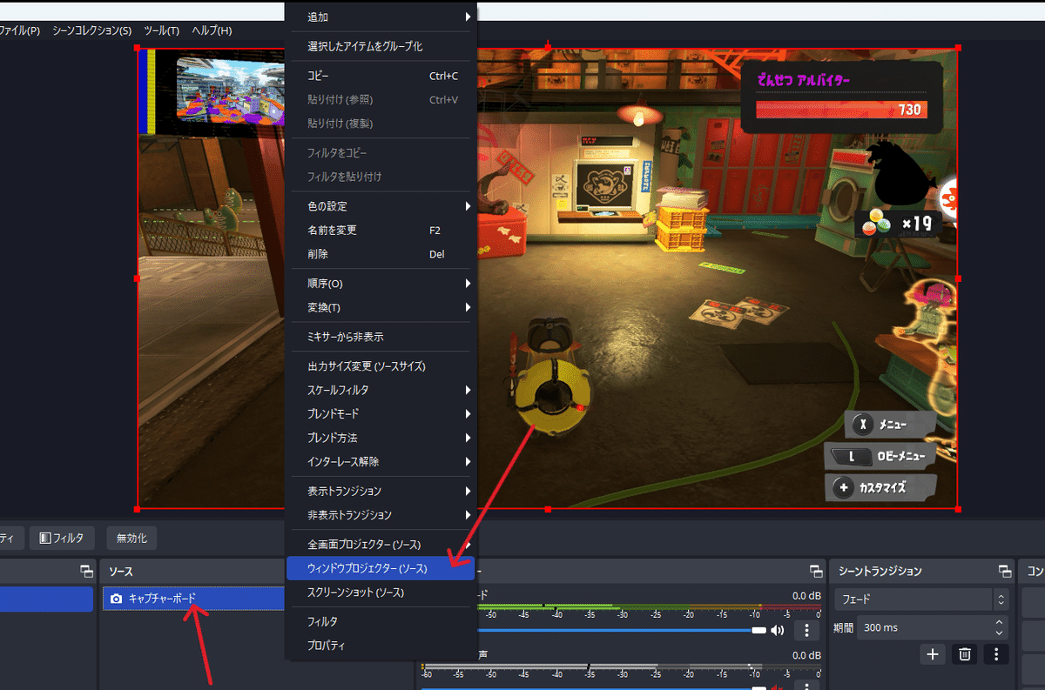Open プロパティ from the context menu
The image size is (1045, 690).
coord(381,646)
